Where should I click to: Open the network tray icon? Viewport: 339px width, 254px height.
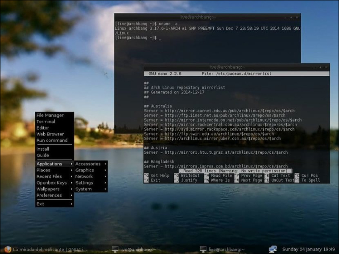click(273, 249)
